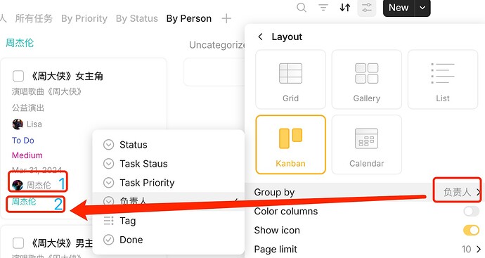The width and height of the screenshot is (485, 258).
Task: Click the New button
Action: [399, 8]
